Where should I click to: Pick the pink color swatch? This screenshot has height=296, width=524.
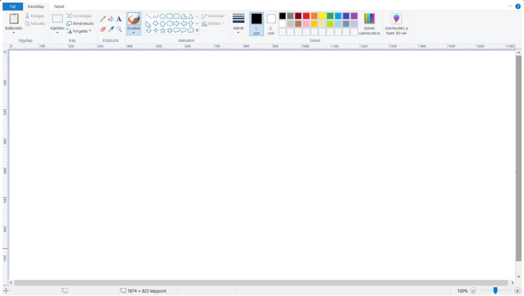point(306,24)
